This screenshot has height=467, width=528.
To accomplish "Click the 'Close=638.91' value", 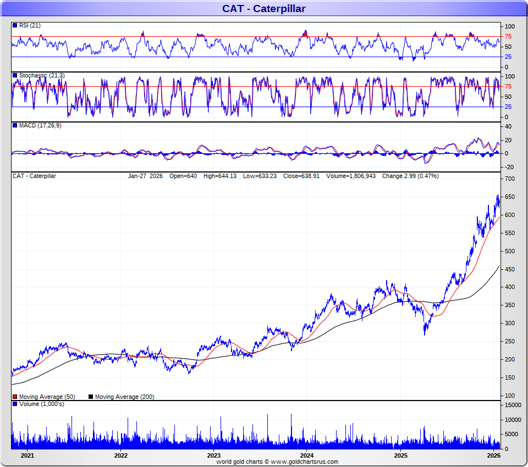I will [x=301, y=176].
